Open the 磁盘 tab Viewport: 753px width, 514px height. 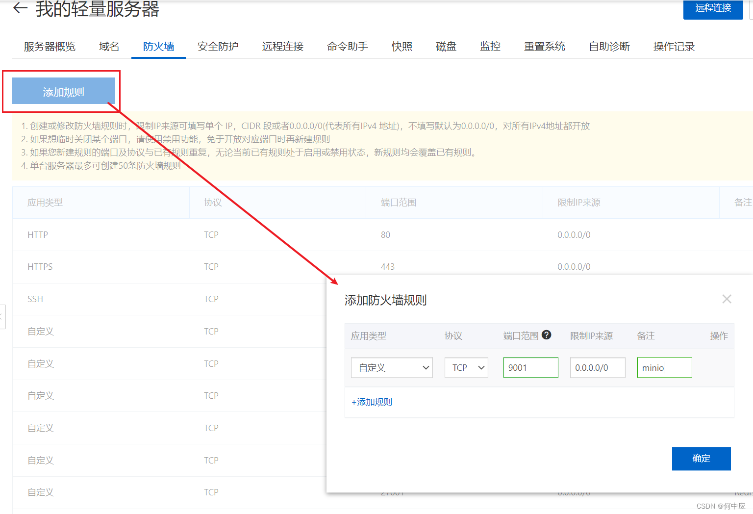point(446,47)
